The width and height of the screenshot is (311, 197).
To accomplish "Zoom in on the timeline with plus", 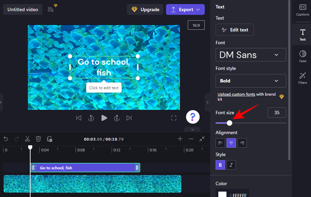I will click(180, 139).
